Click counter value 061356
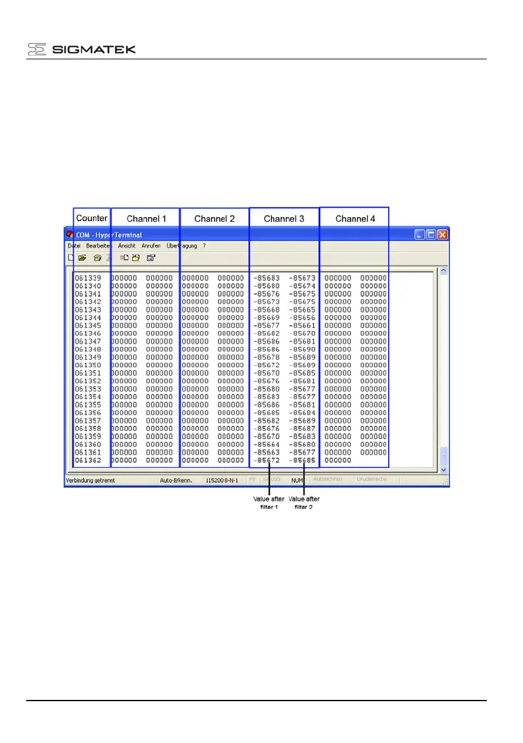Image resolution: width=523 pixels, height=743 pixels. click(88, 413)
